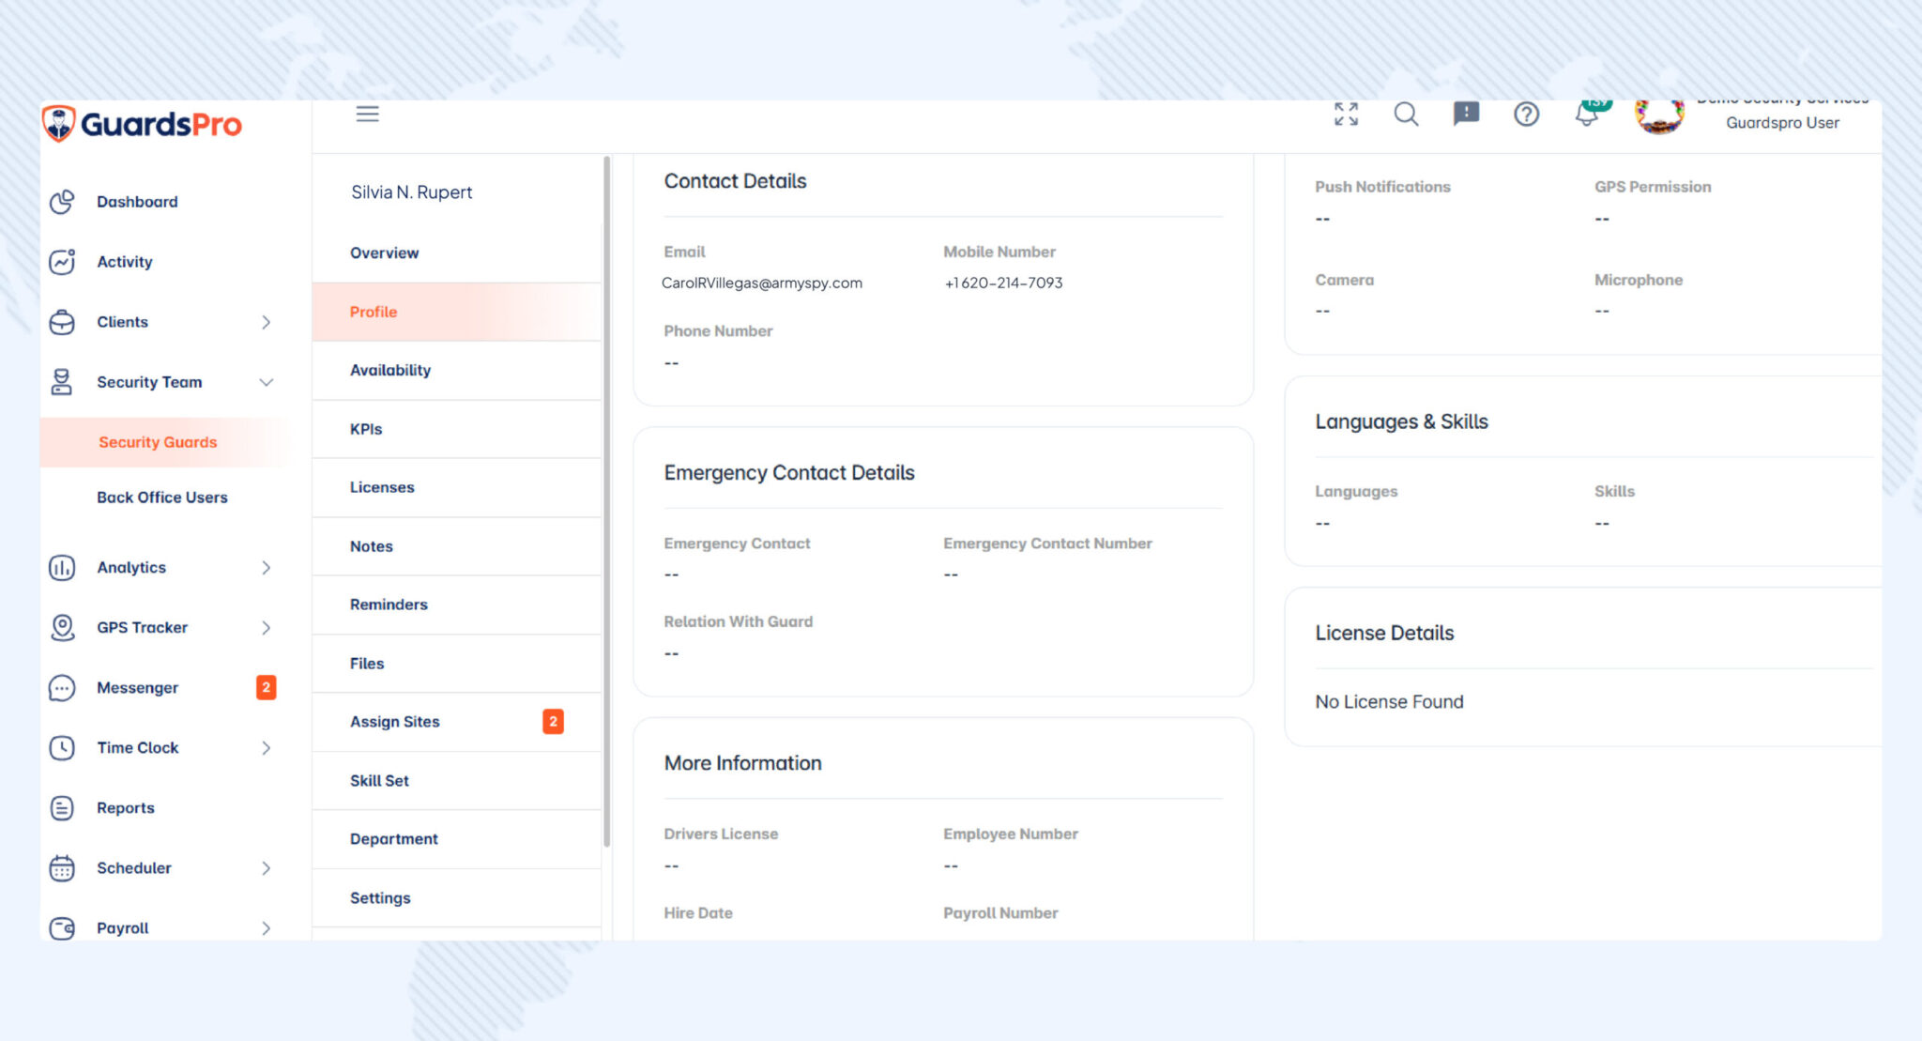Open Back Office Users
The image size is (1922, 1041).
pos(162,498)
